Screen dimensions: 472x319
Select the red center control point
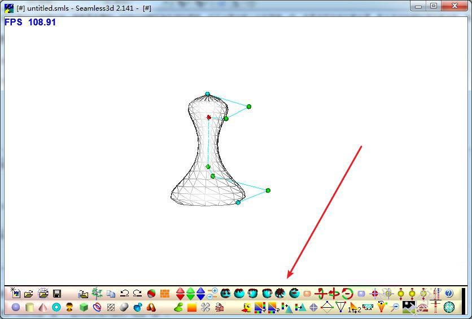pyautogui.click(x=209, y=117)
